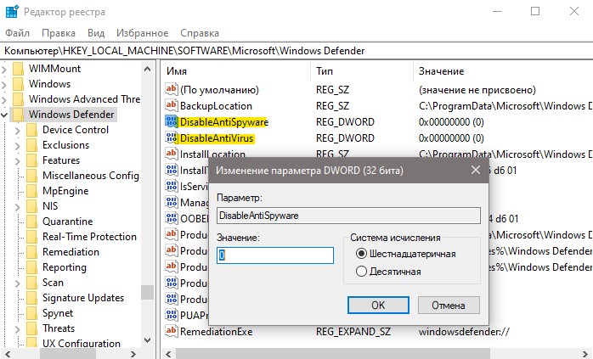Viewport: 593px width, 359px height.
Task: Click the Quarantine folder icon
Action: pos(31,222)
